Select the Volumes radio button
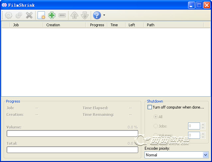 [156, 135]
